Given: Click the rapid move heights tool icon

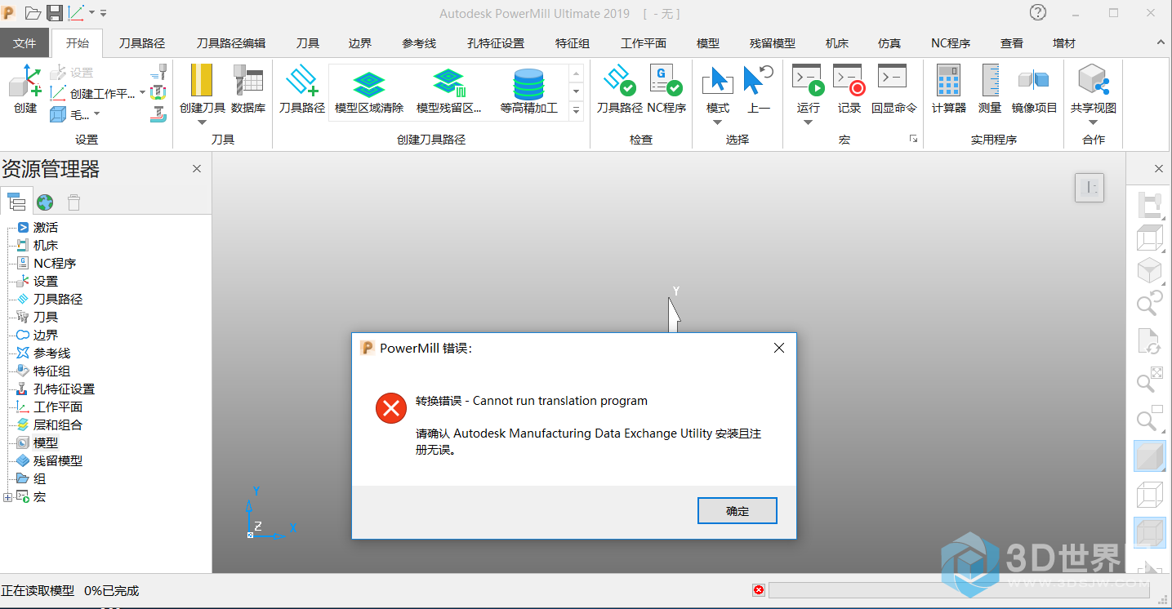Looking at the screenshot, I should pos(159,72).
